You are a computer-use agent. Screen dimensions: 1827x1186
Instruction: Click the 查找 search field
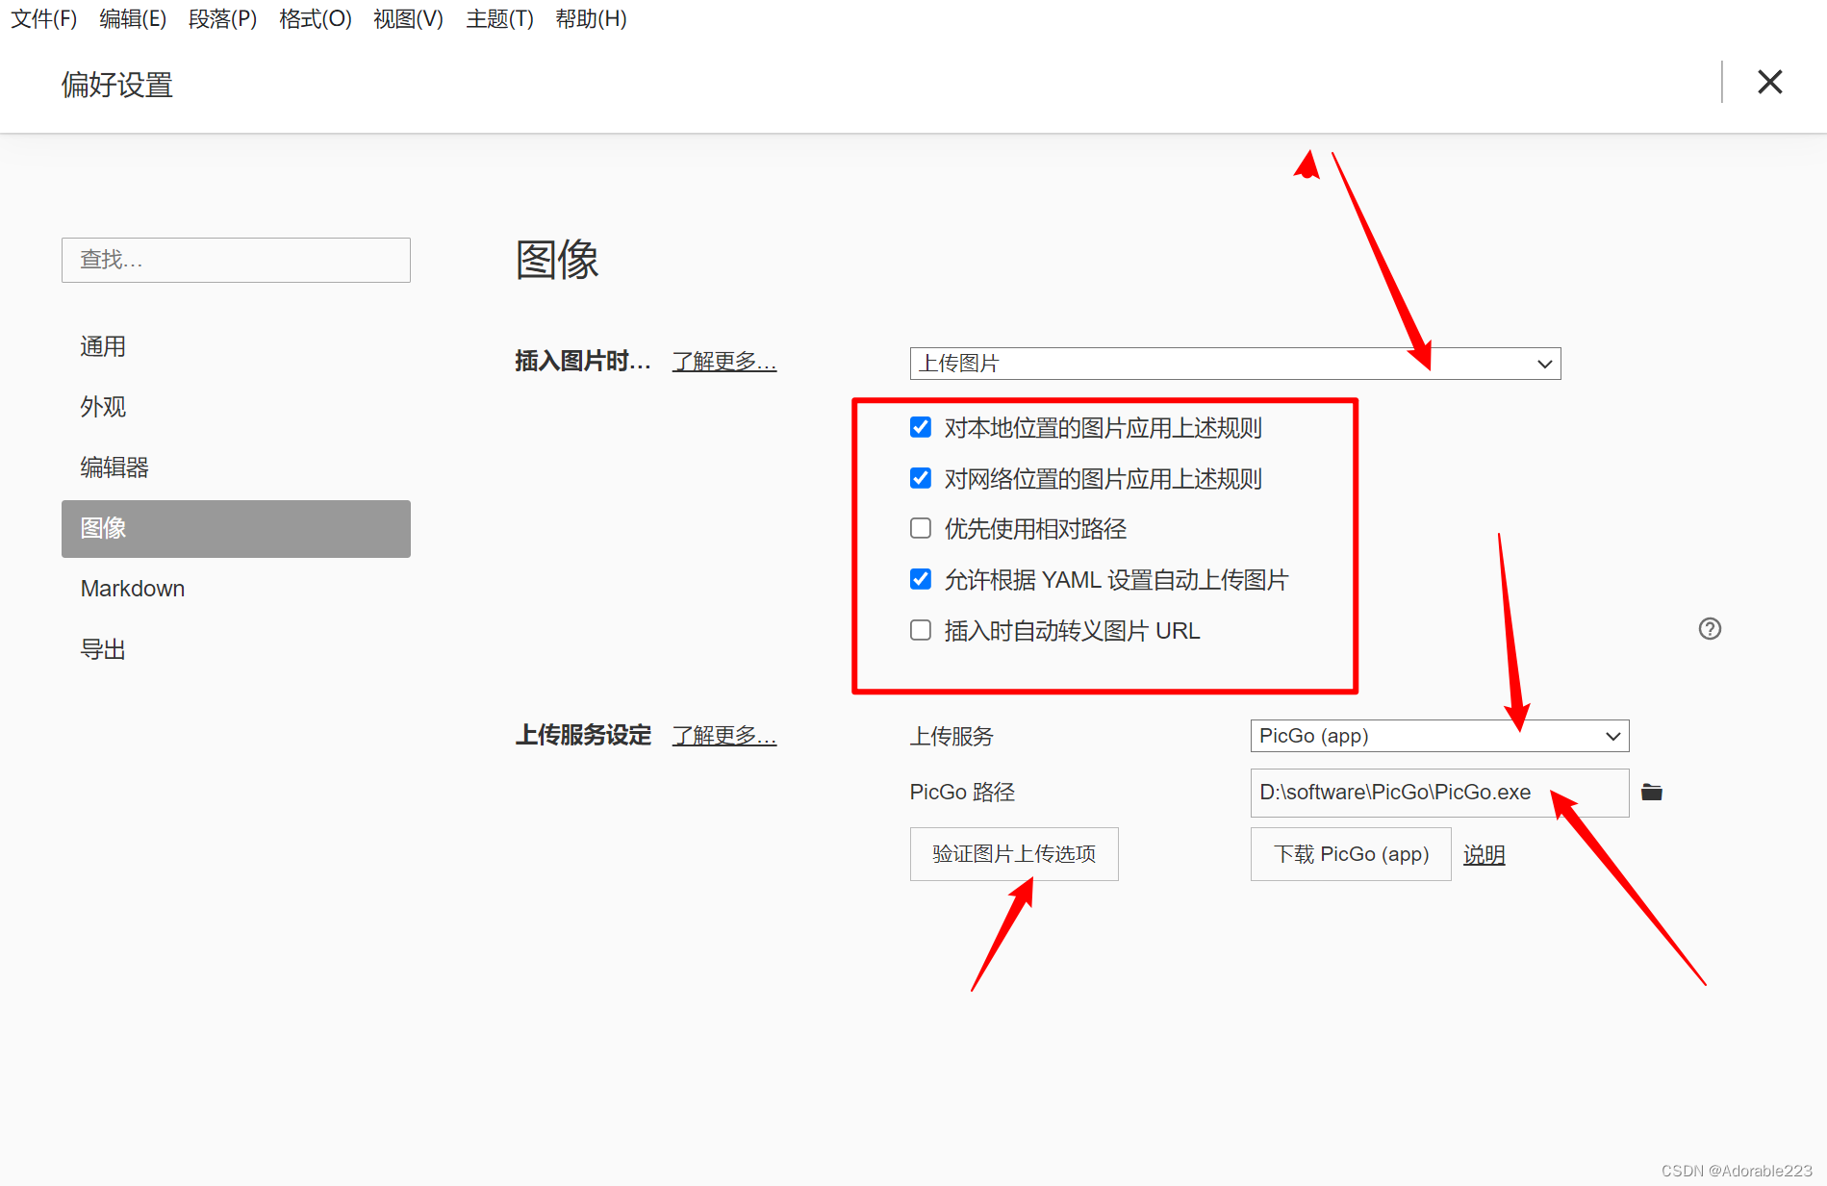[236, 260]
